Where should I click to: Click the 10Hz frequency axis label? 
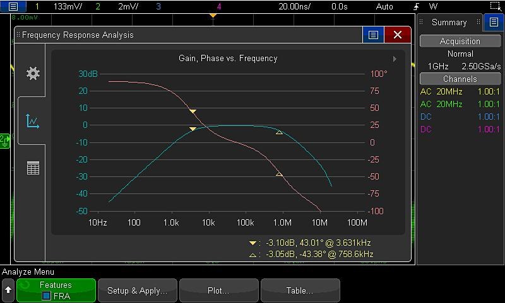98,222
